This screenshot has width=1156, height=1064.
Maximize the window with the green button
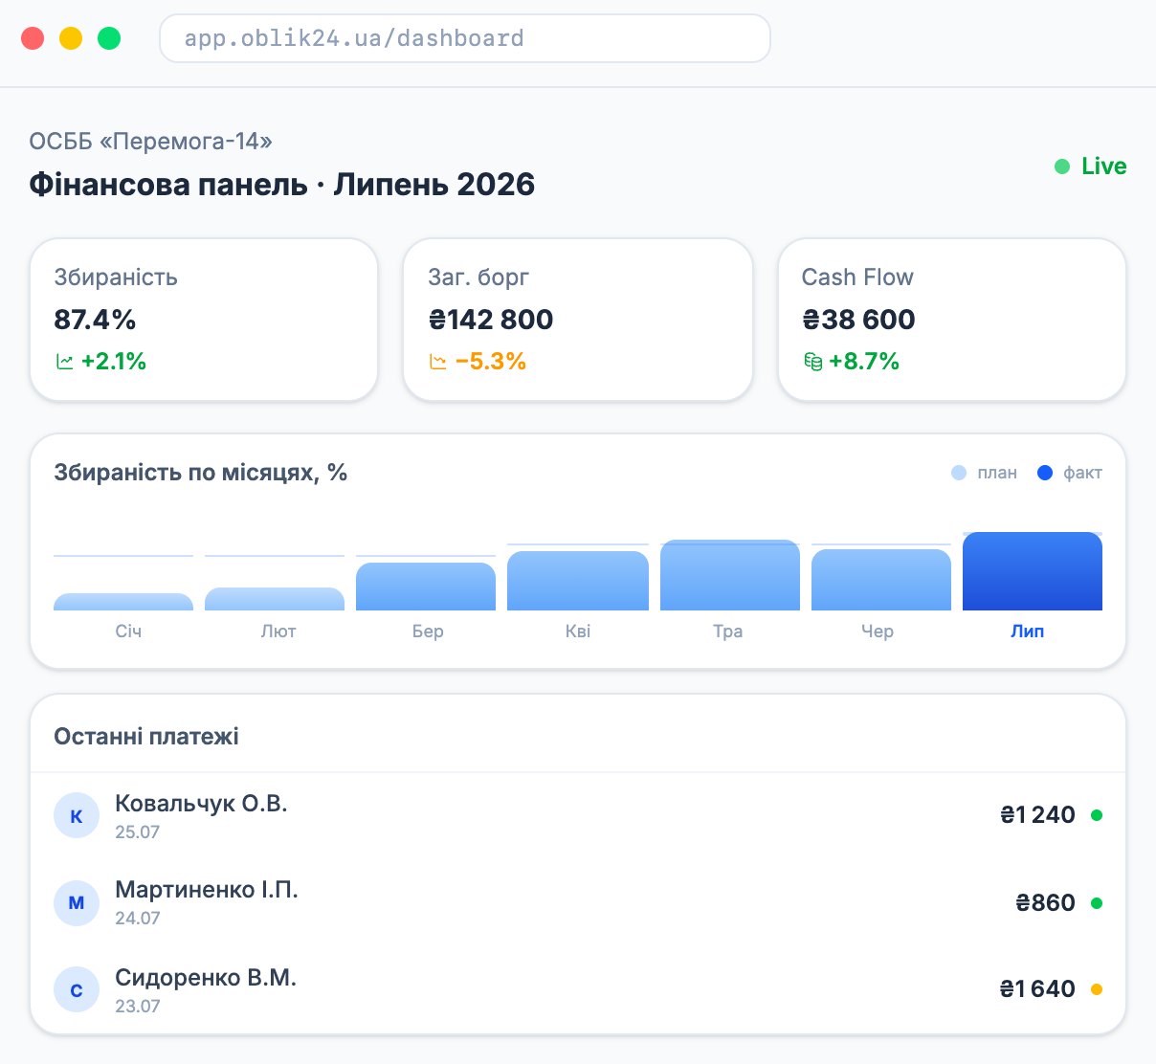tap(109, 38)
